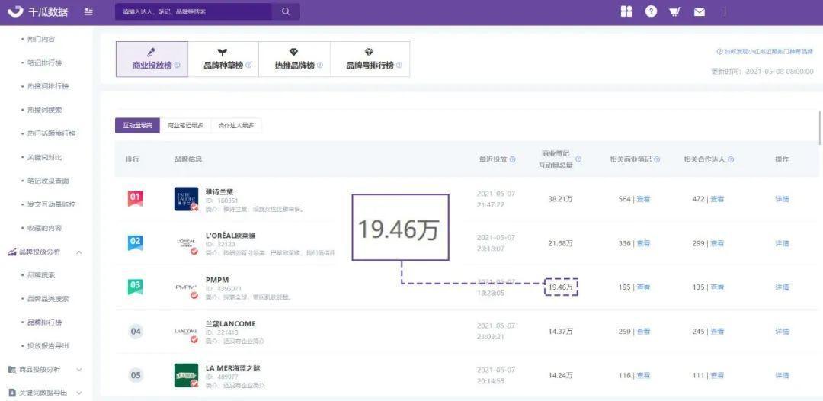Image resolution: width=823 pixels, height=401 pixels.
Task: Click the top search input field
Action: tap(194, 11)
